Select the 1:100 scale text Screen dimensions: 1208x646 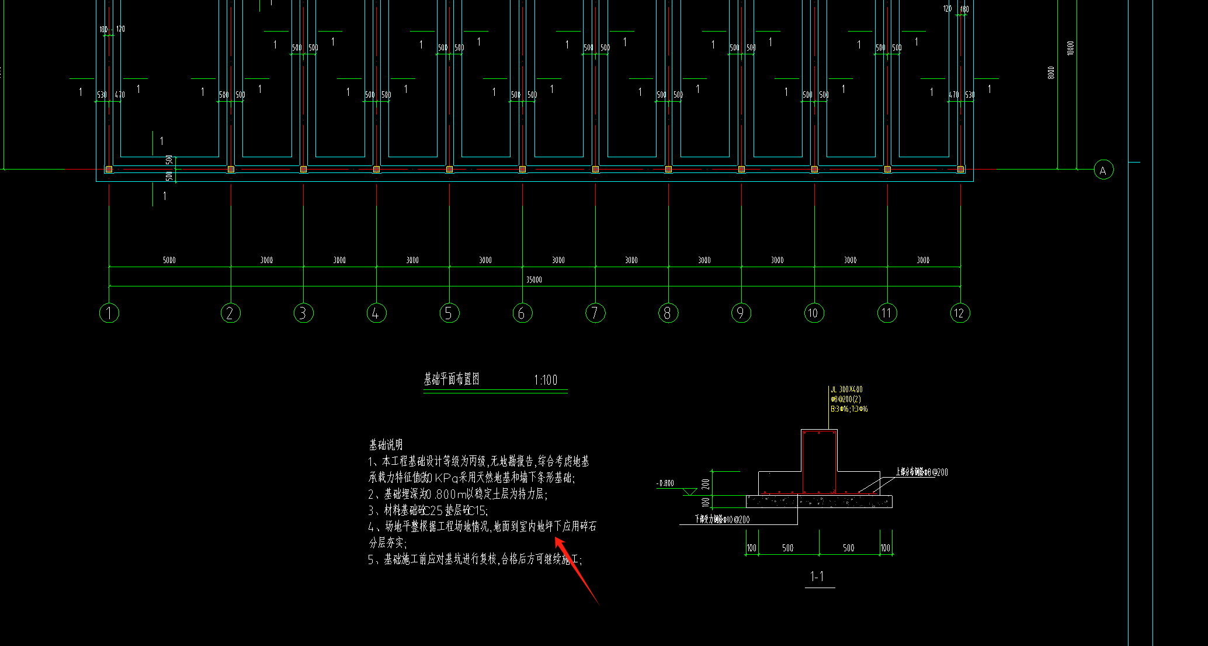tap(546, 380)
